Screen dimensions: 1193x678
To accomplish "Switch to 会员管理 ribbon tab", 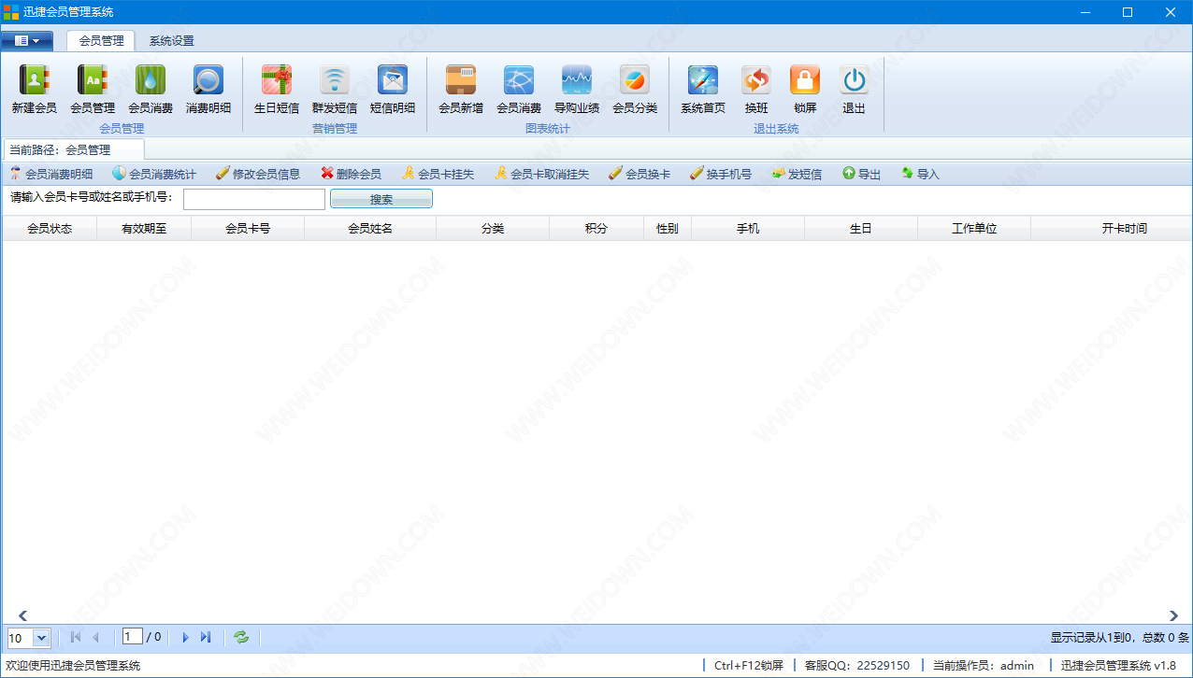I will [x=101, y=40].
